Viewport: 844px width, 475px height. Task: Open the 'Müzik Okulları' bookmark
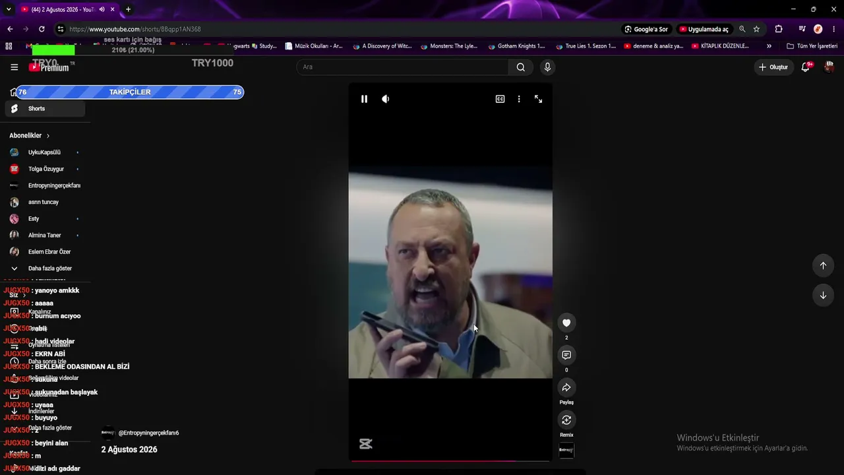[x=314, y=46]
